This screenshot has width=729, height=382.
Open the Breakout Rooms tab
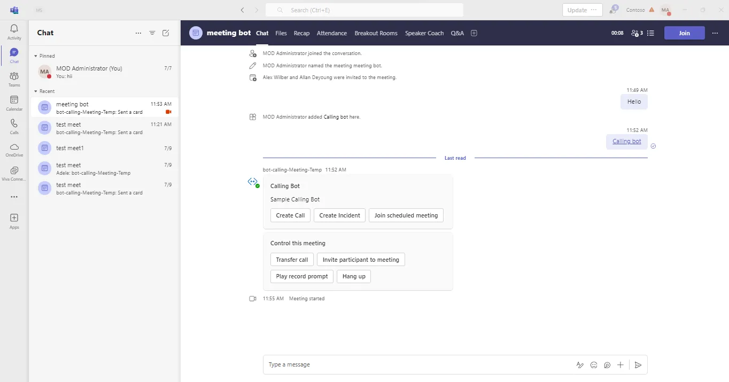[376, 33]
